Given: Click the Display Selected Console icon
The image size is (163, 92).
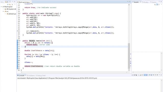Looking at the screenshot, I should 151,75.
